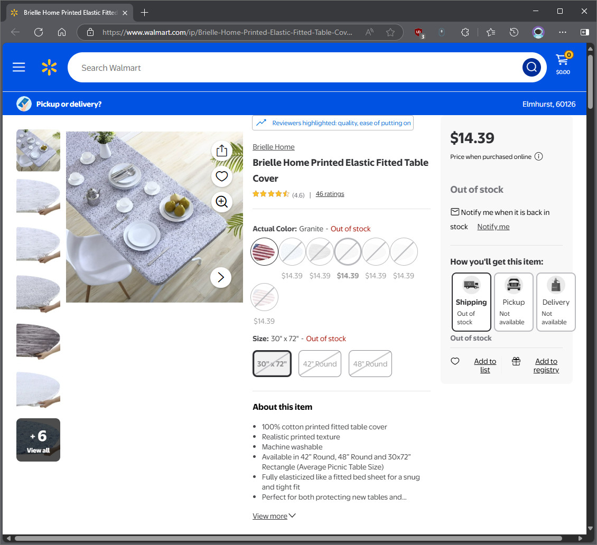The width and height of the screenshot is (597, 545).
Task: Choose the Delivery fulfillment option
Action: point(556,302)
